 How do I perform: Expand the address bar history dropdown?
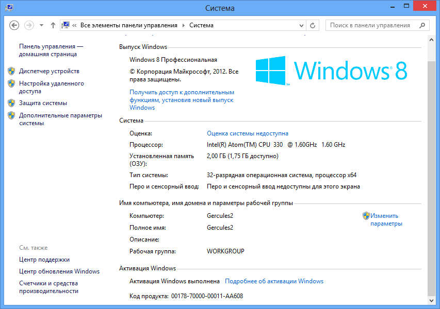tap(301, 26)
